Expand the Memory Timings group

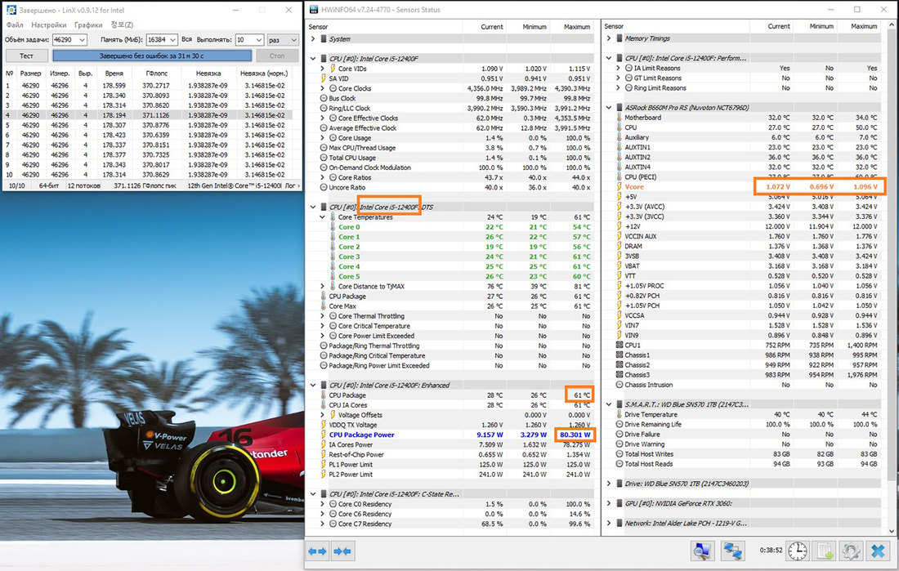[609, 38]
